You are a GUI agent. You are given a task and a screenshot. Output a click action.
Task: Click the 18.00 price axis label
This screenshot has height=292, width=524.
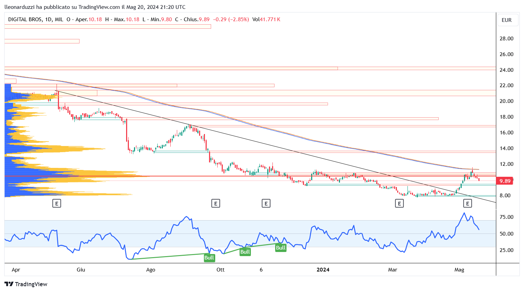pyautogui.click(x=507, y=117)
